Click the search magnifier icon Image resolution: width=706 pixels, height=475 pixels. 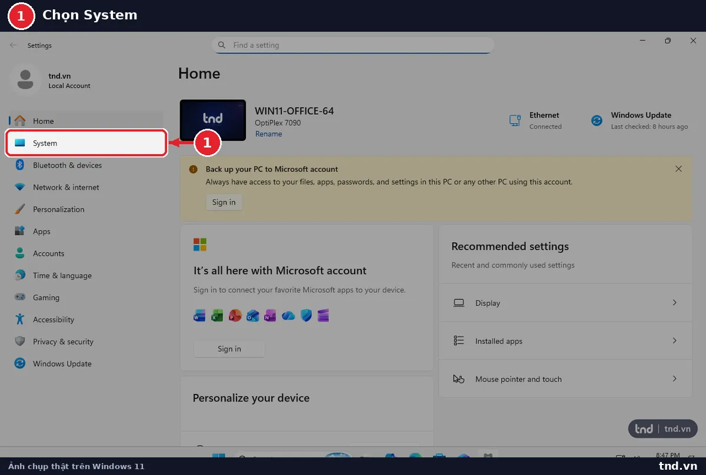pos(222,45)
